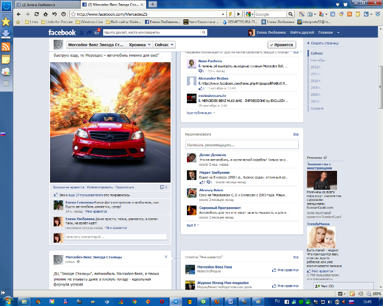The height and width of the screenshot is (306, 383).
Task: Open the downloads sidebar icon
Action: [x=6, y=34]
